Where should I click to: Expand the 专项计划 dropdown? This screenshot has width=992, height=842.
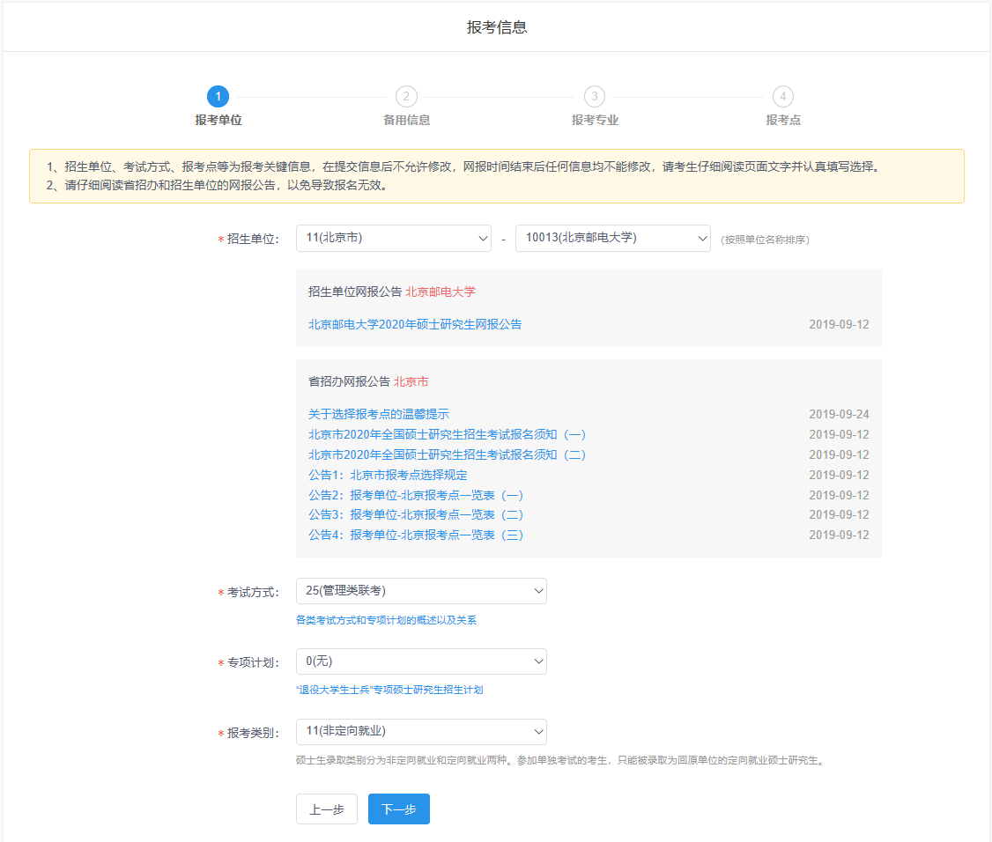[x=421, y=661]
